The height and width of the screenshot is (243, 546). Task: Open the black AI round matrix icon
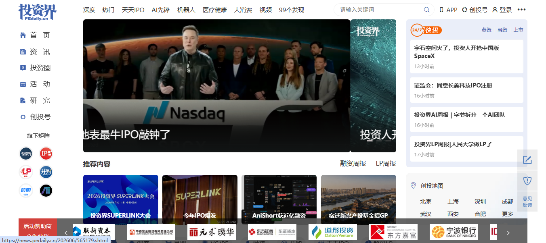[46, 191]
